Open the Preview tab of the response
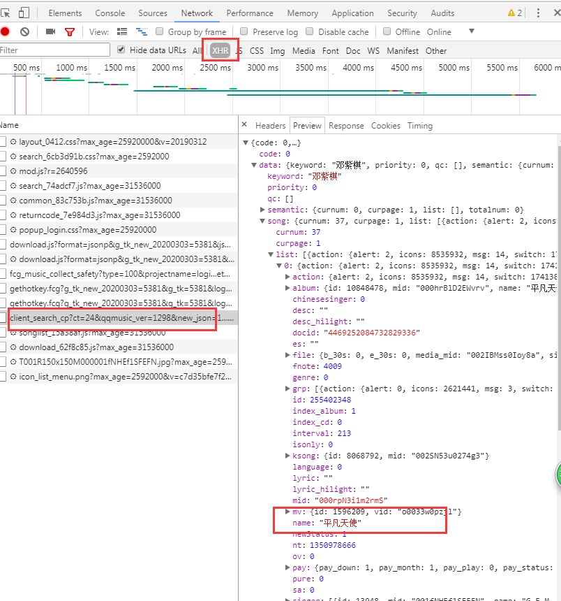 pyautogui.click(x=307, y=125)
